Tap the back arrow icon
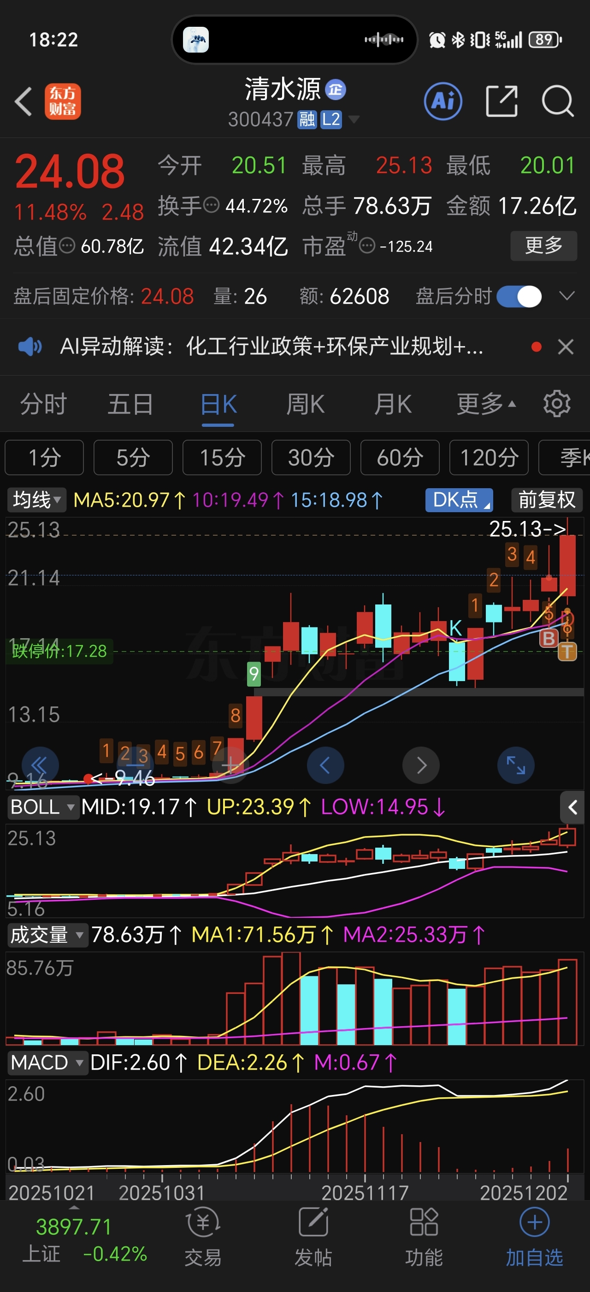Viewport: 590px width, 1292px height. [x=24, y=102]
